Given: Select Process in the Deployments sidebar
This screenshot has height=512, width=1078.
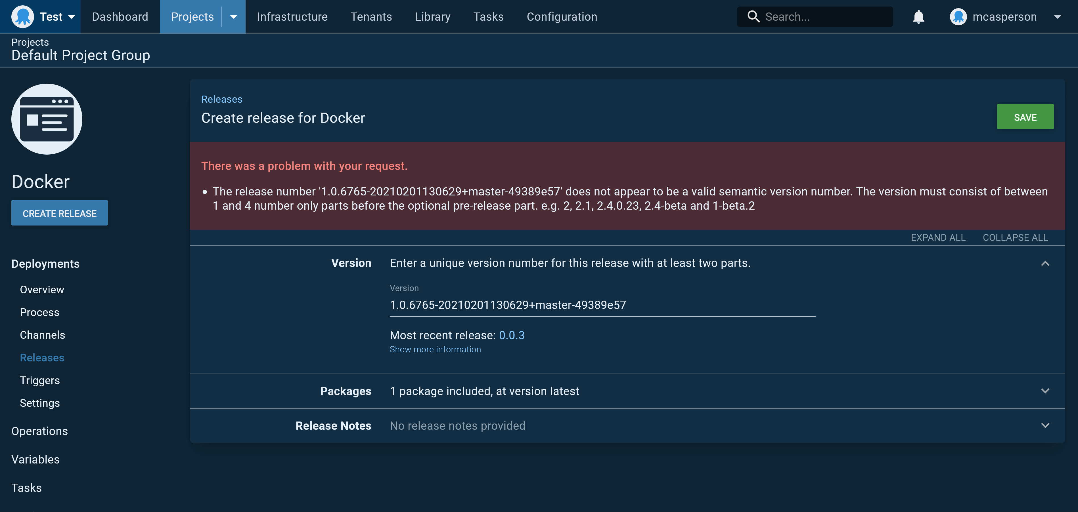Looking at the screenshot, I should tap(39, 312).
